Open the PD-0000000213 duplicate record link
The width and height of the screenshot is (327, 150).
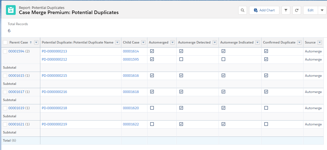coord(54,51)
